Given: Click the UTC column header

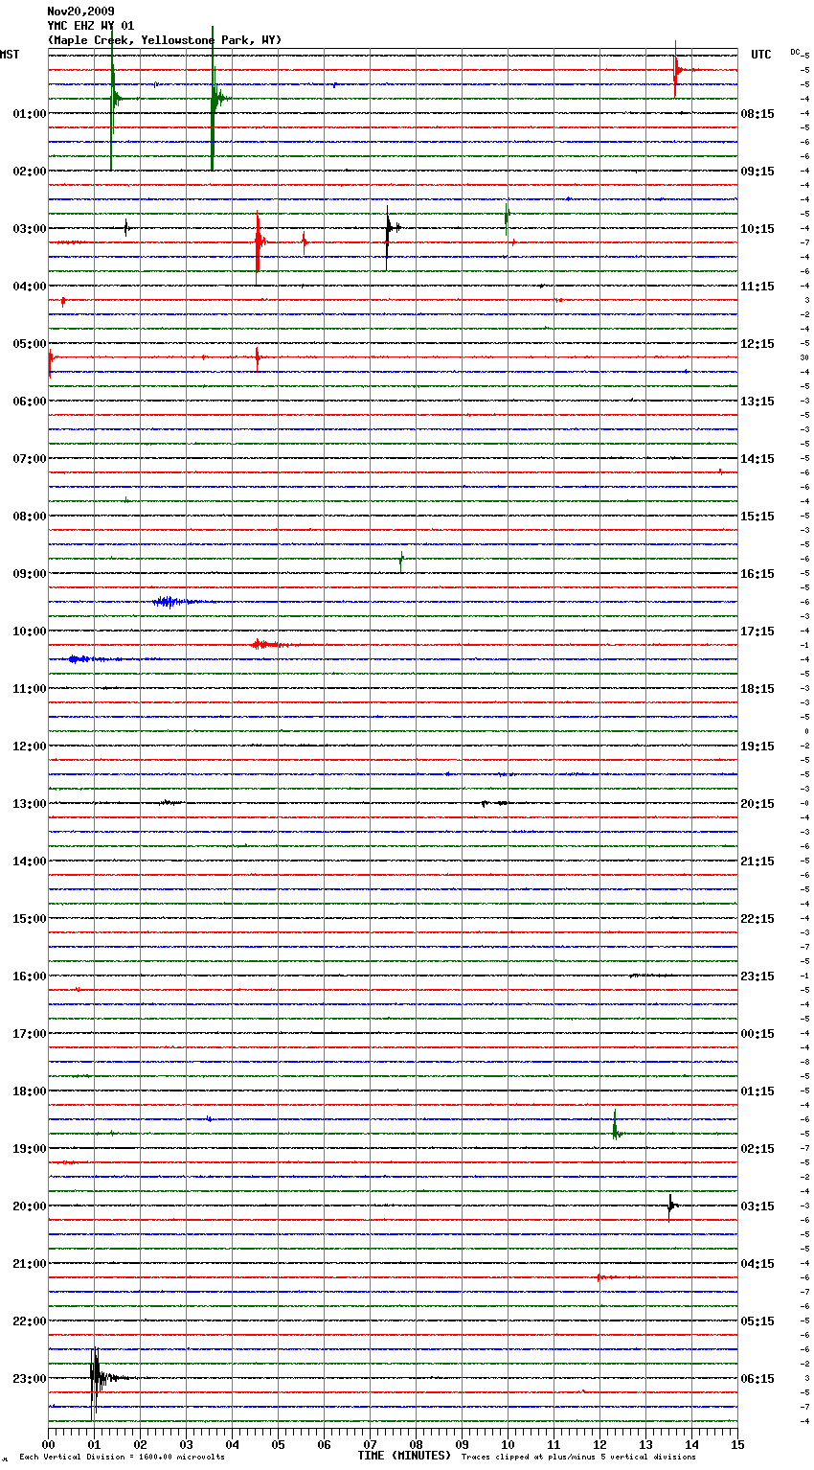Looking at the screenshot, I should (760, 55).
